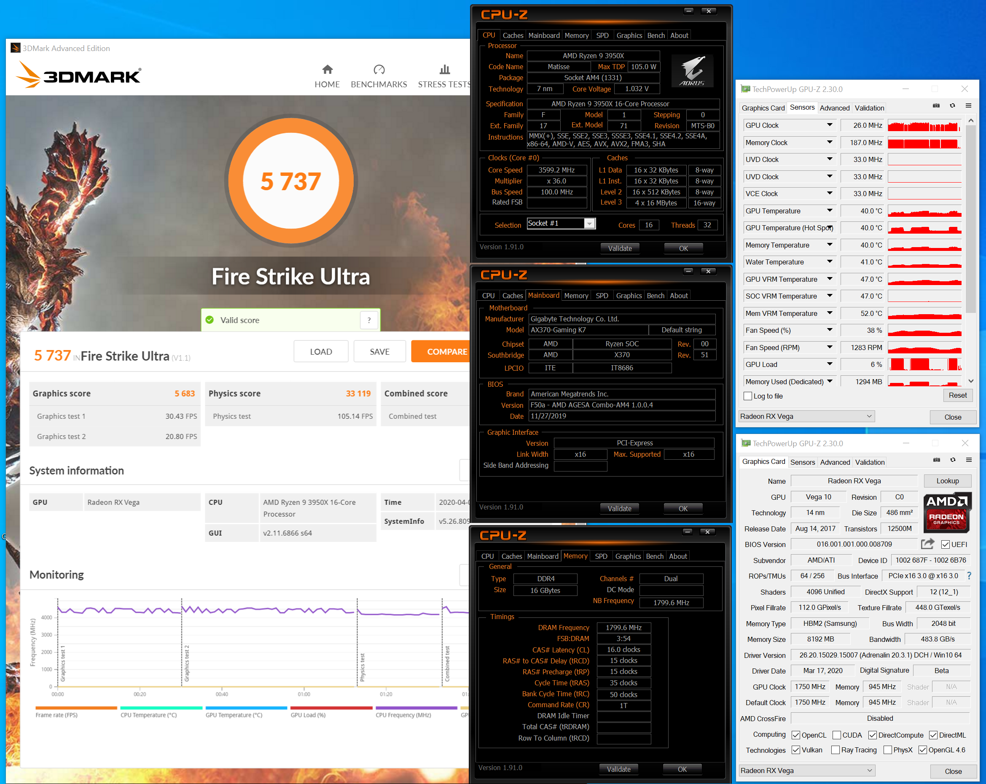Switch to Bench tab in CPU-Z Memory window
The width and height of the screenshot is (986, 784).
pyautogui.click(x=654, y=556)
